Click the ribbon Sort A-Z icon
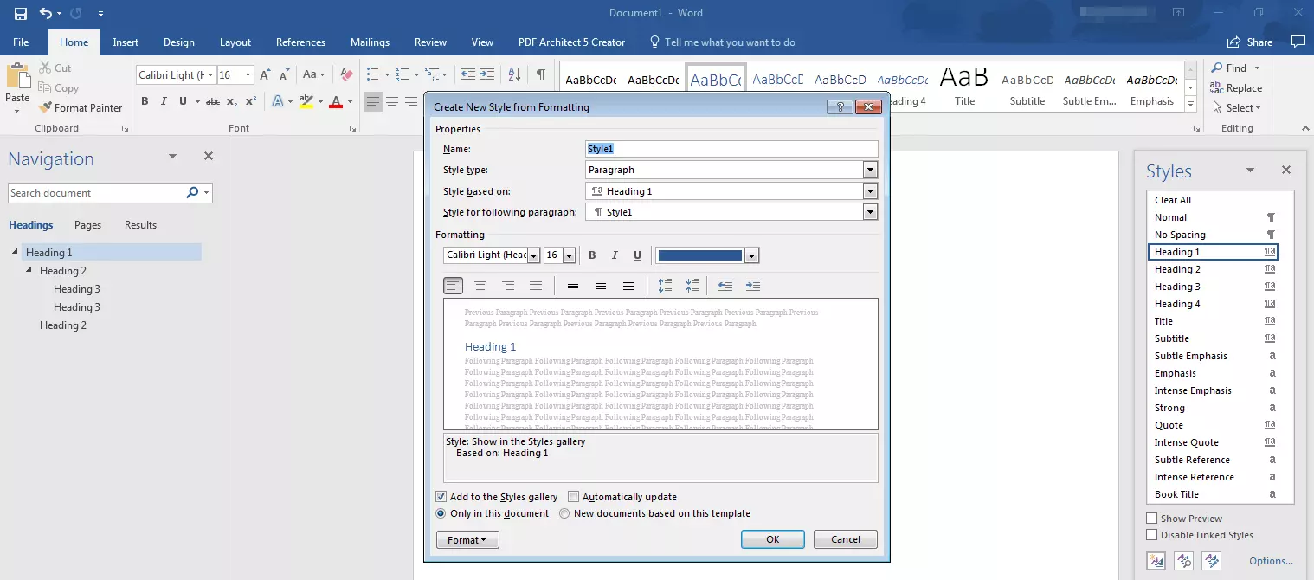Screen dimensions: 1314x580 tap(514, 75)
